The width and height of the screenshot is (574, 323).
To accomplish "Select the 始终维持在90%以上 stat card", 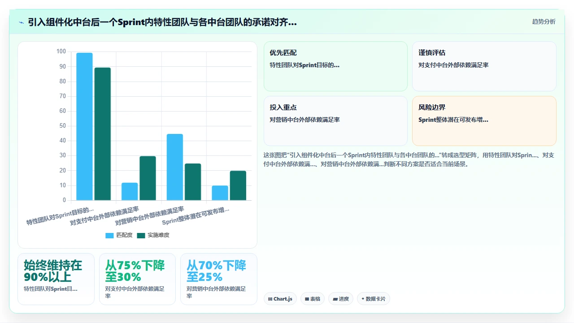I will coord(56,279).
